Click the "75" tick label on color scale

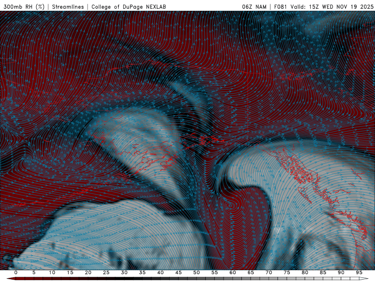coord(287,273)
